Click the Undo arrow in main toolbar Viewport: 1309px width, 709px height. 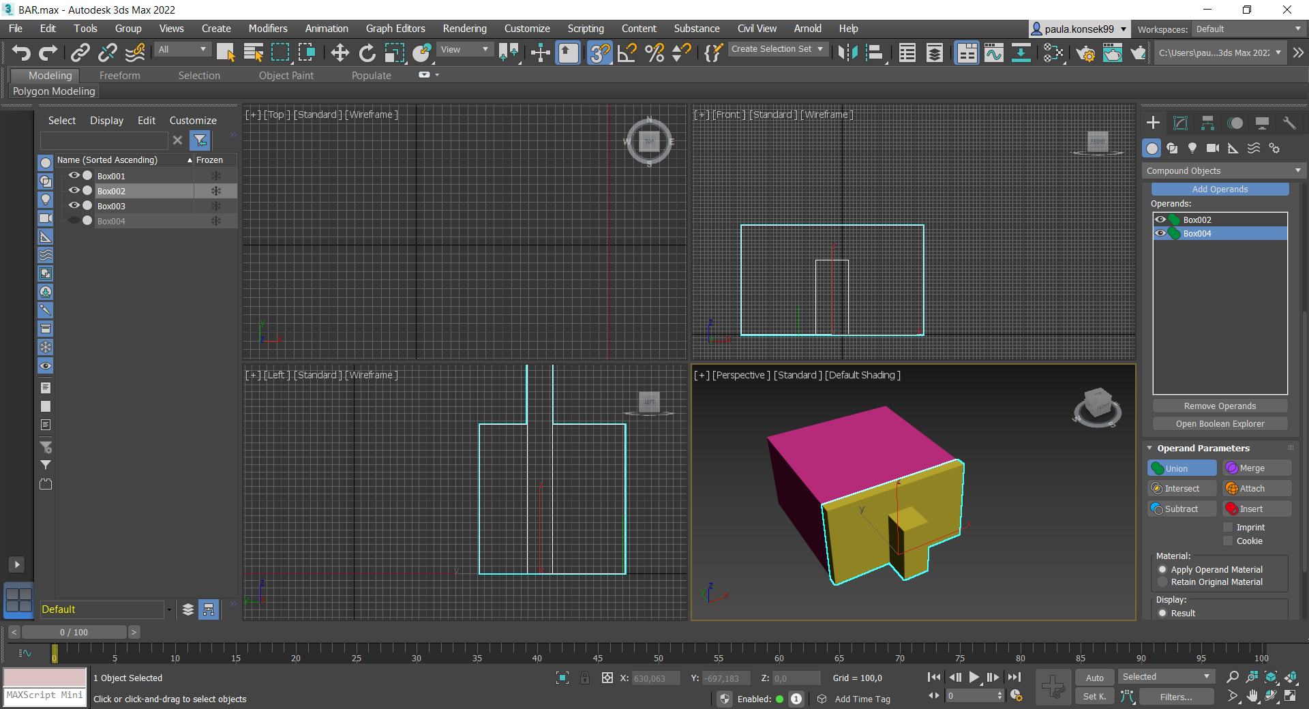[x=22, y=52]
